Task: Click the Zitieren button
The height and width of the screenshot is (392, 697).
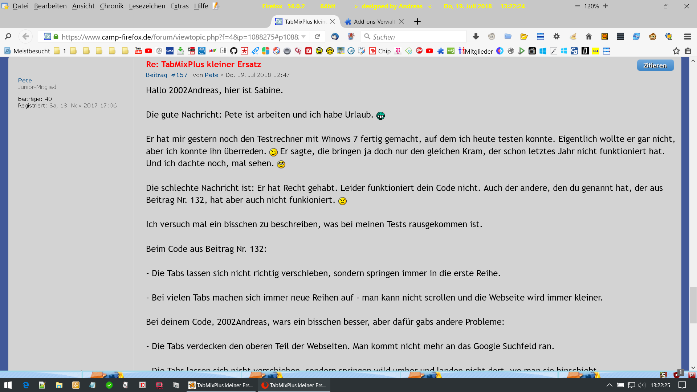Action: point(655,65)
